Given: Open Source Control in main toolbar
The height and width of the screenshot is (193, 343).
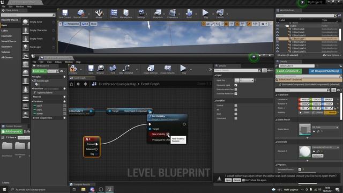Looking at the screenshot, I should pyautogui.click(x=80, y=14).
